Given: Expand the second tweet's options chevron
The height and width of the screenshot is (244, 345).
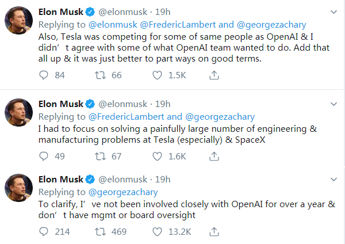Looking at the screenshot, I should 333,104.
